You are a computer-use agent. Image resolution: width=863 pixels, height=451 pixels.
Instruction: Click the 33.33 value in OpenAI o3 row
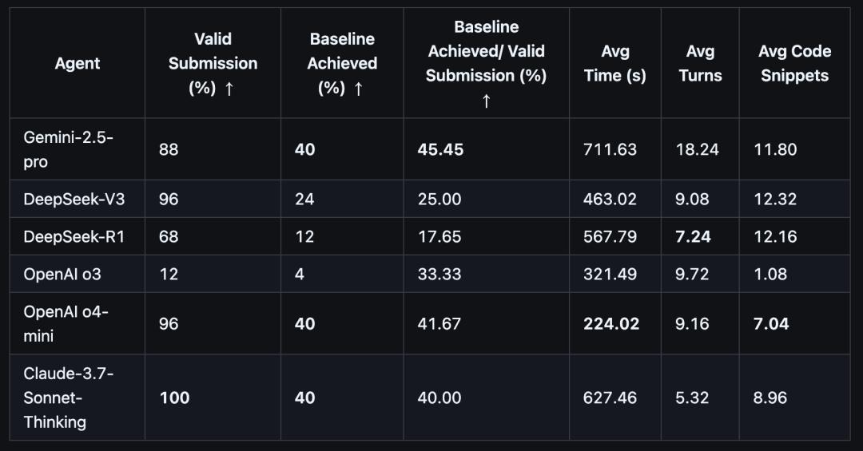[439, 274]
